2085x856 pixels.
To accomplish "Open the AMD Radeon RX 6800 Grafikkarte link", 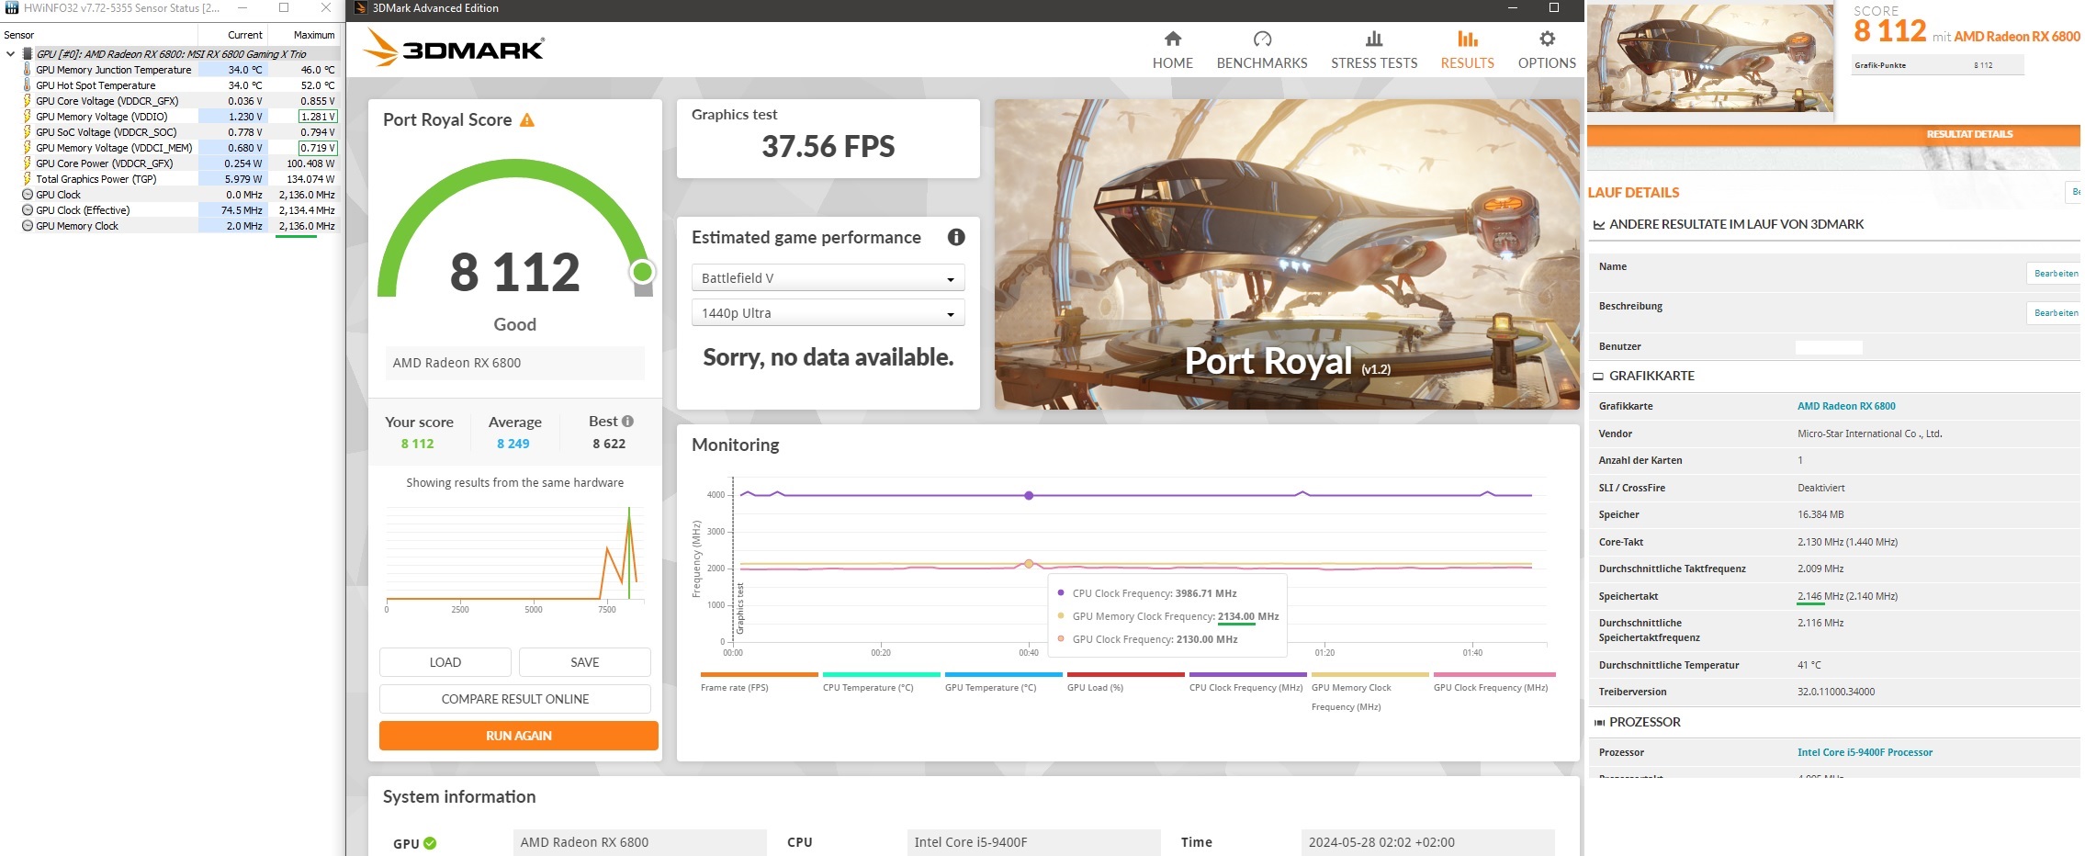I will tap(1846, 406).
